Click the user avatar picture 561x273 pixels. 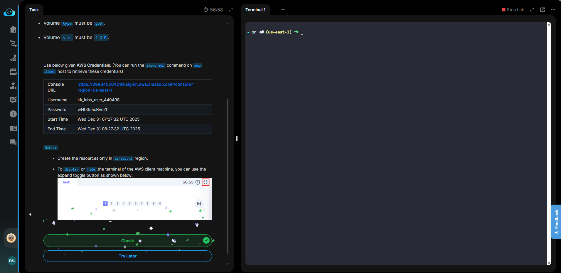[11, 238]
